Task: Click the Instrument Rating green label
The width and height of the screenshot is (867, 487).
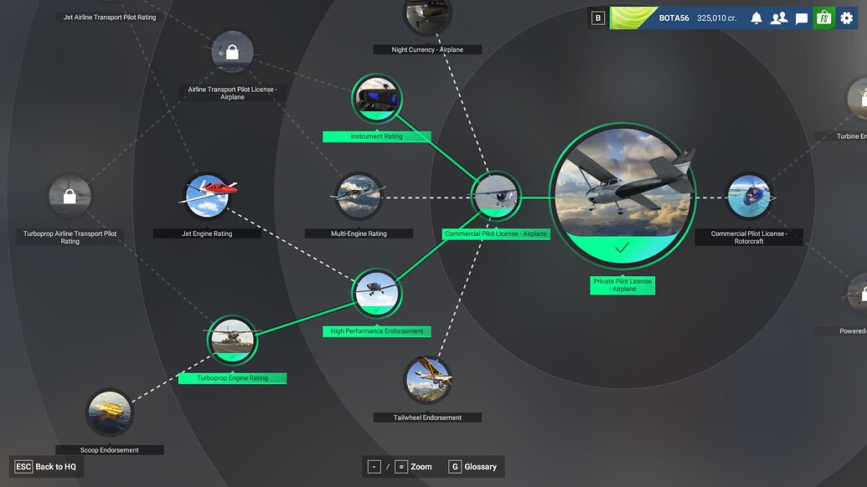Action: tap(377, 136)
